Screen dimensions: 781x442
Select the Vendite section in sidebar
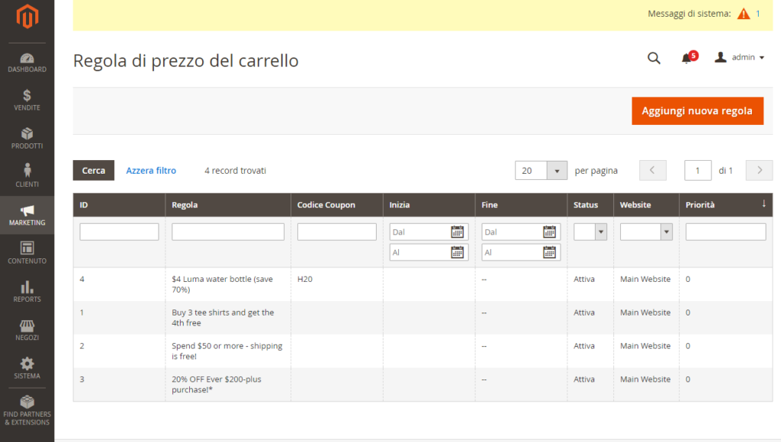point(27,101)
